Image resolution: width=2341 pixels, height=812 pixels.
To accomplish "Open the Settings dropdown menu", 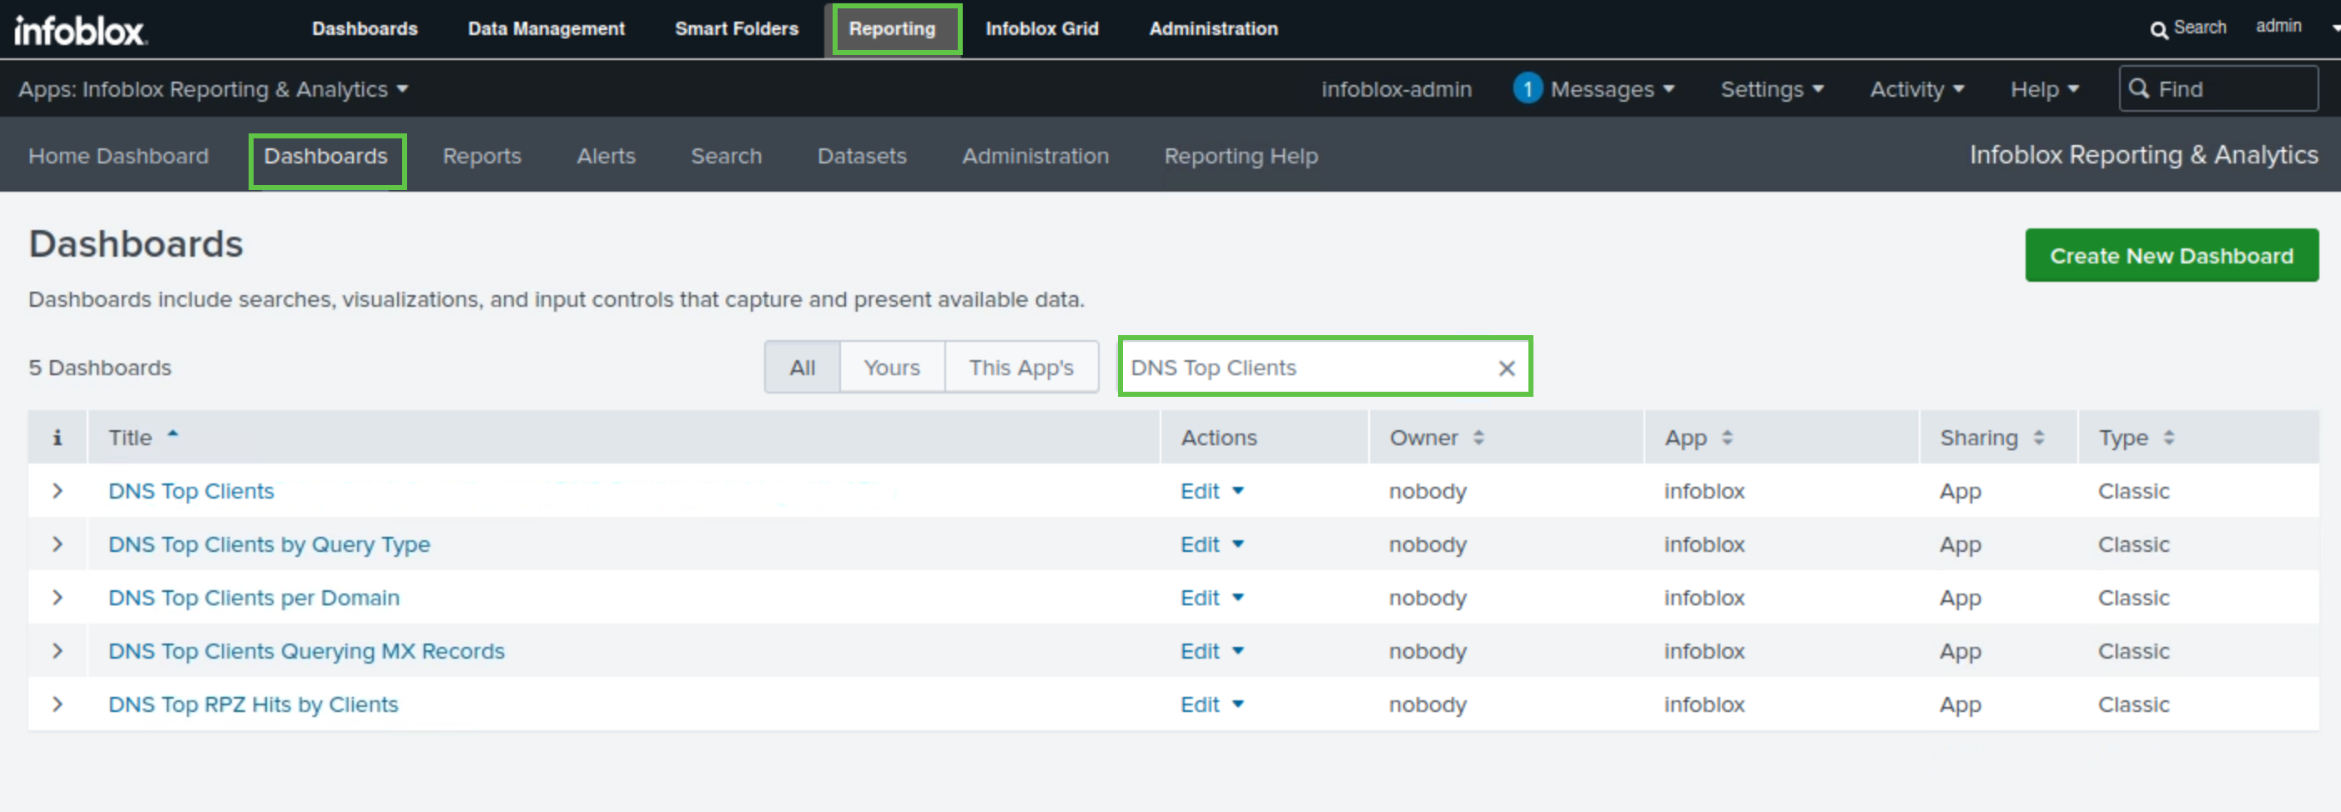I will point(1772,89).
